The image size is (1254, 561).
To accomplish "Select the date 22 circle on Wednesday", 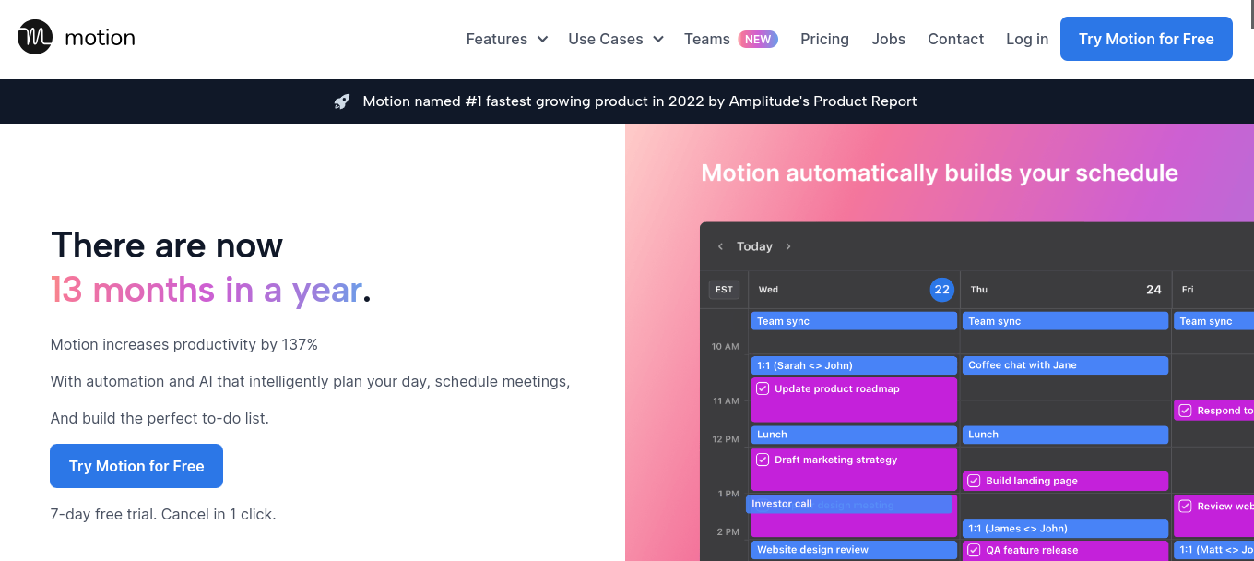I will pyautogui.click(x=941, y=290).
